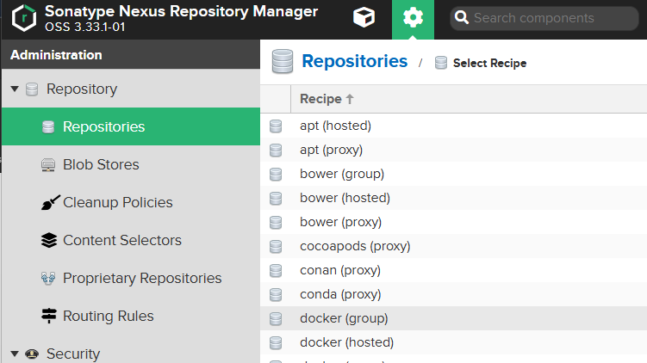Click the Repository database icon in sidebar
Screen dimensions: 647x363
(32, 89)
